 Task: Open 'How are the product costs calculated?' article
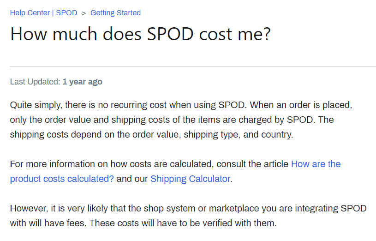click(x=175, y=171)
